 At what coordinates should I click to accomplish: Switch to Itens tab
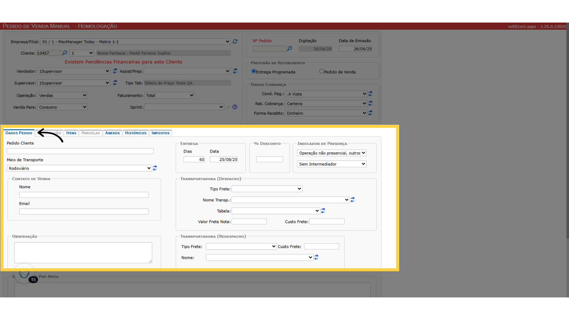click(71, 133)
